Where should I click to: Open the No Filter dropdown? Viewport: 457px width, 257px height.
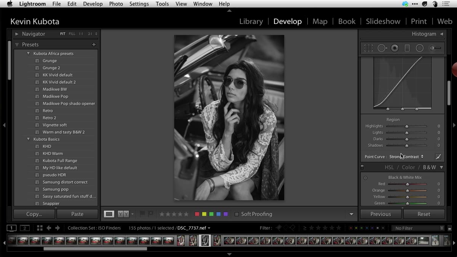[418, 228]
